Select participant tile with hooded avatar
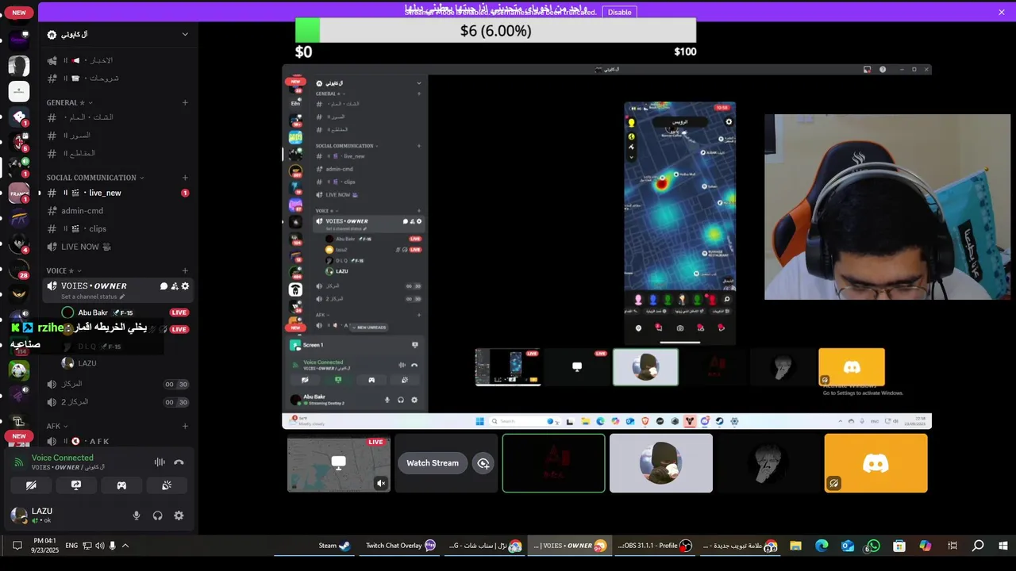Image resolution: width=1016 pixels, height=571 pixels. pos(661,463)
